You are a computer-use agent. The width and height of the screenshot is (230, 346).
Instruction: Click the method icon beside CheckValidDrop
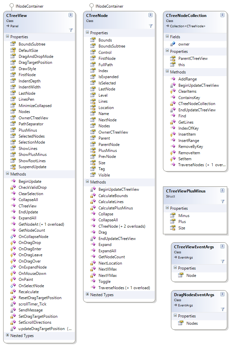pos(13,187)
